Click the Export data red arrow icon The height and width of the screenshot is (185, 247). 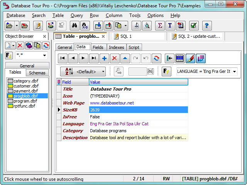[108, 25]
